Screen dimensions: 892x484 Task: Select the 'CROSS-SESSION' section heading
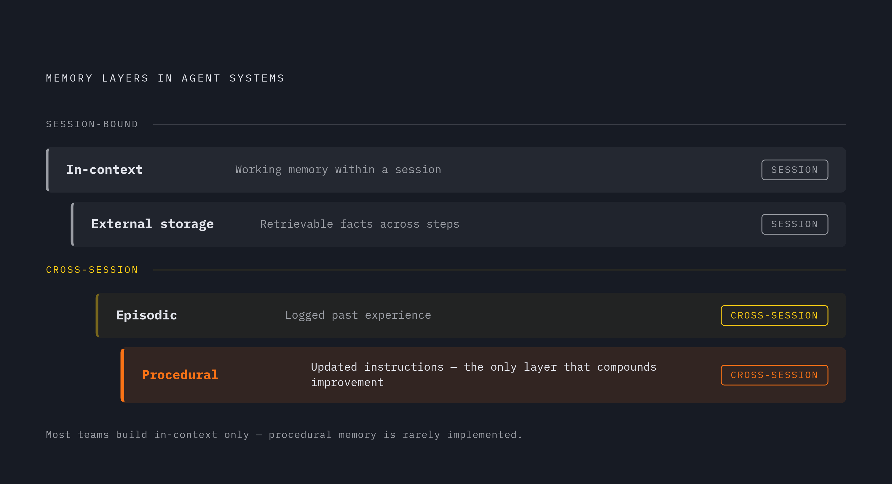pyautogui.click(x=92, y=270)
